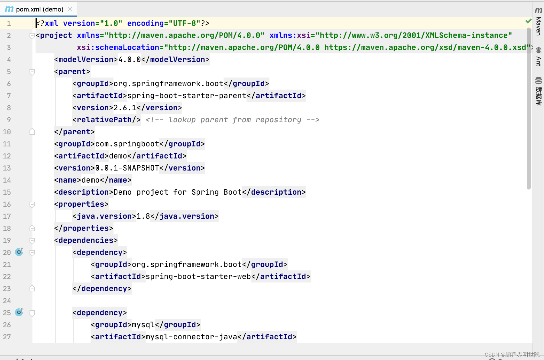
Task: Click the com.springboot groupId value
Action: click(x=127, y=144)
